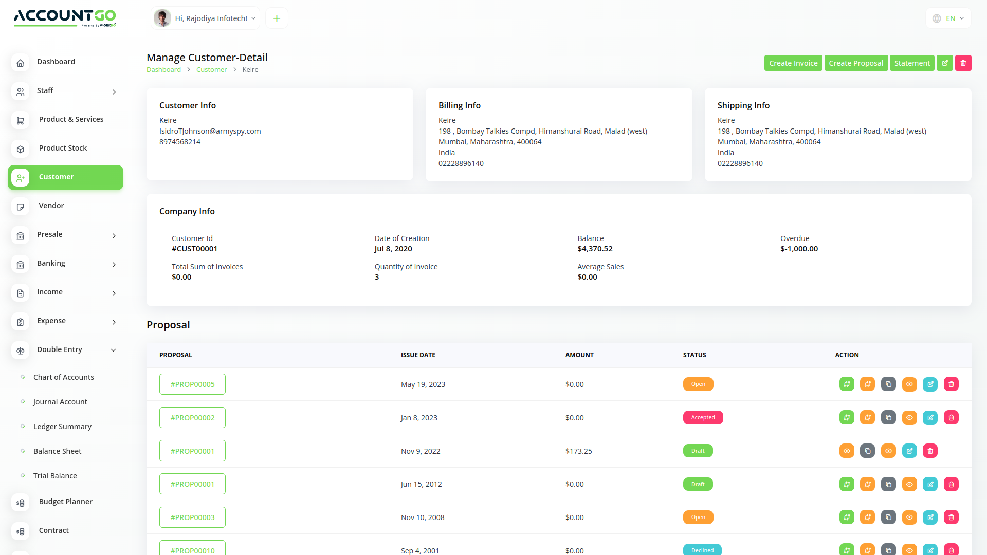
Task: Delete the Nov 9, 2022 proposal row
Action: [x=930, y=451]
